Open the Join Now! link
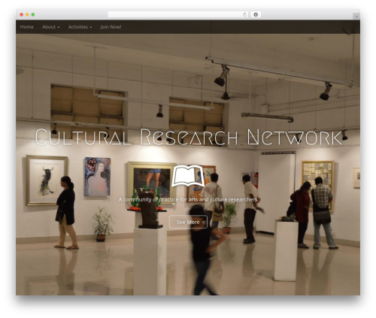 [x=111, y=27]
